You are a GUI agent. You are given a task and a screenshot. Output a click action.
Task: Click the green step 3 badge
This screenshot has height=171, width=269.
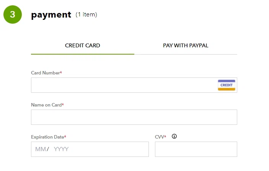(x=13, y=15)
